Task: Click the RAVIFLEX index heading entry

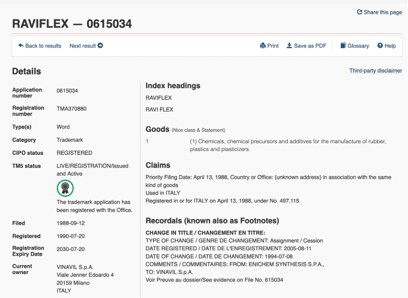Action: click(159, 98)
